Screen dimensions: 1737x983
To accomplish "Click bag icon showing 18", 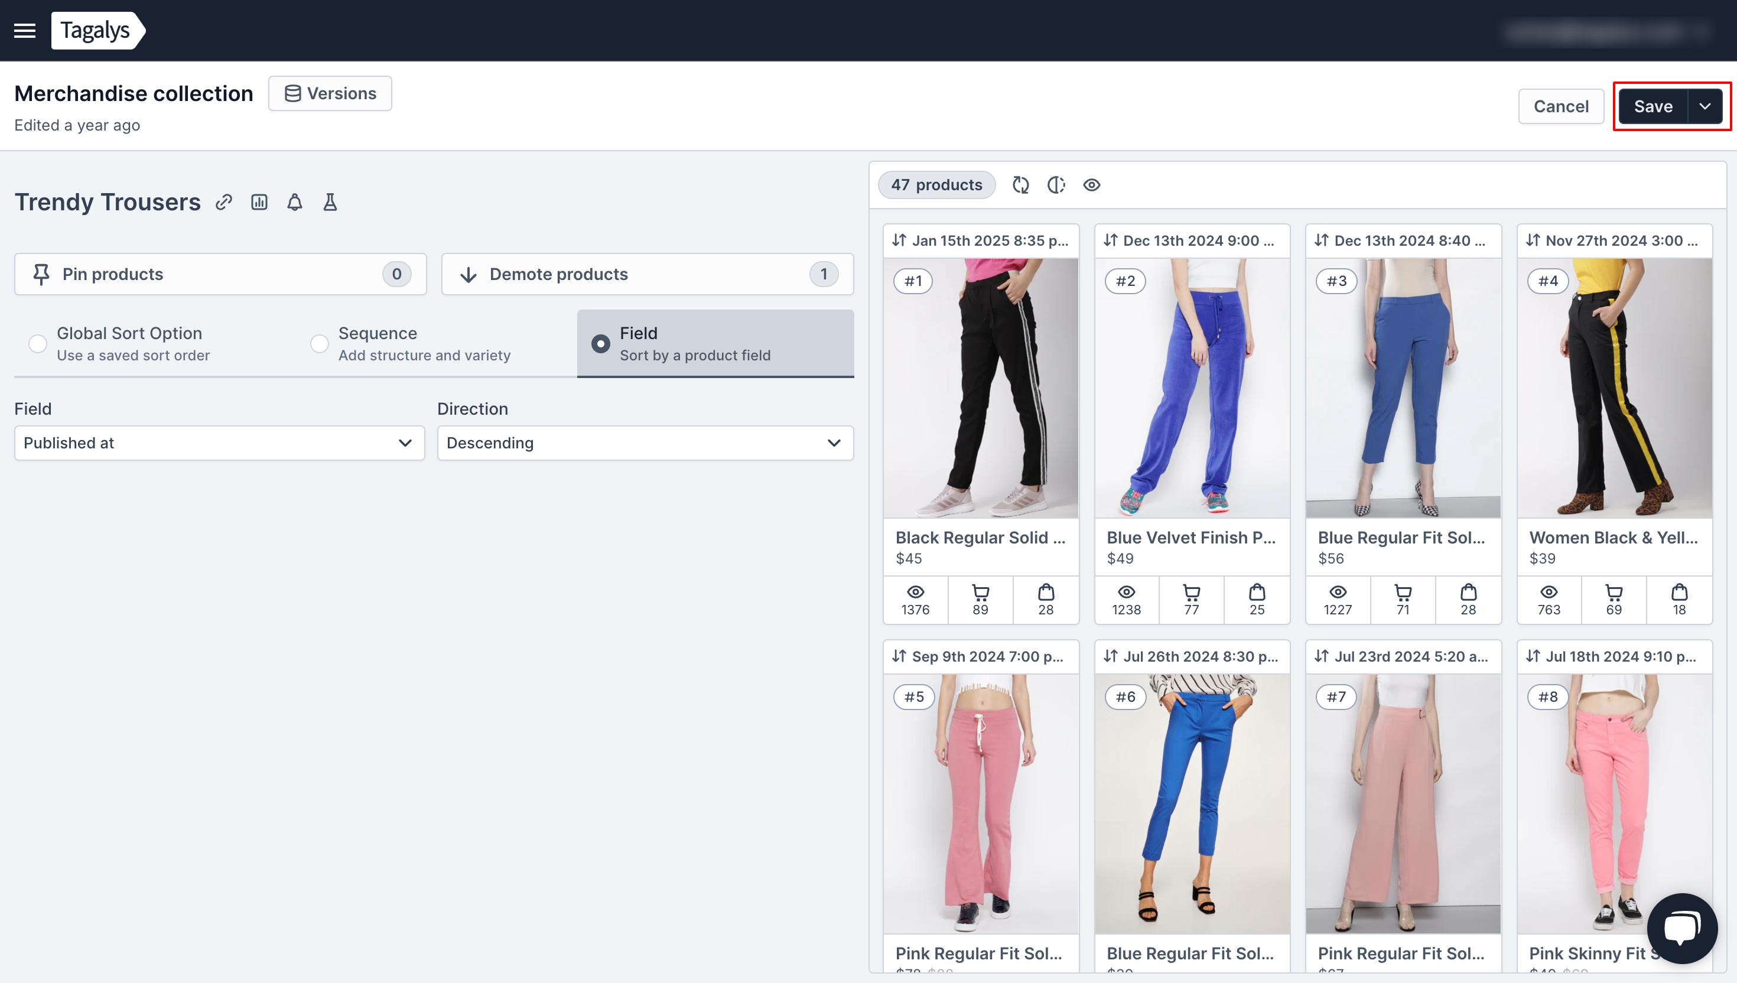I will coord(1680,592).
